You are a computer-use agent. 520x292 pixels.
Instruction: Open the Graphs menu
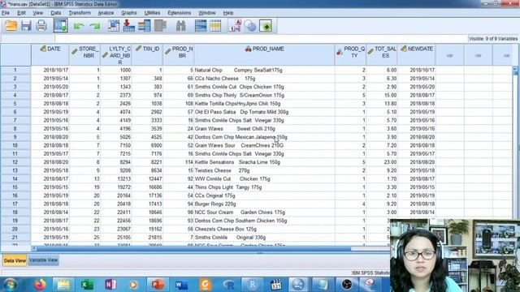tap(129, 13)
